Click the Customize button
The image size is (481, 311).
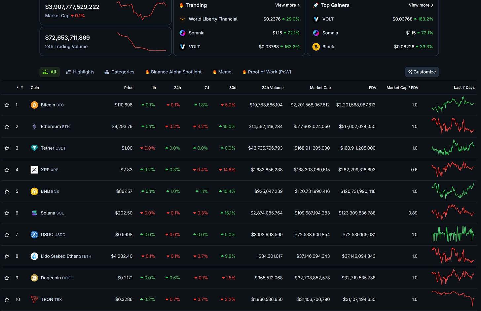422,72
